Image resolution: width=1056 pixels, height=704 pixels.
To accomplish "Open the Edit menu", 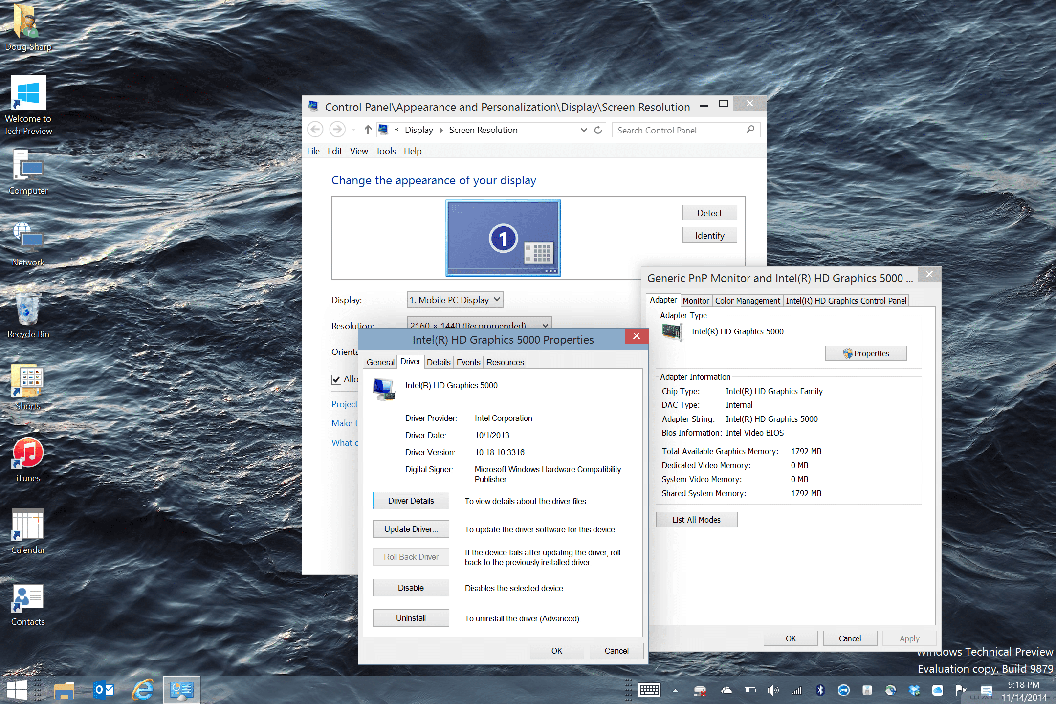I will [335, 151].
